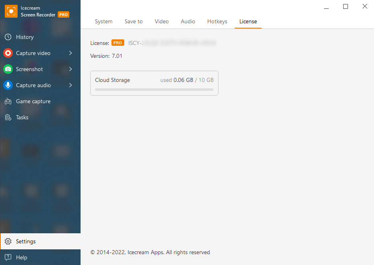Open History via the clock icon
The image size is (374, 265).
8,37
